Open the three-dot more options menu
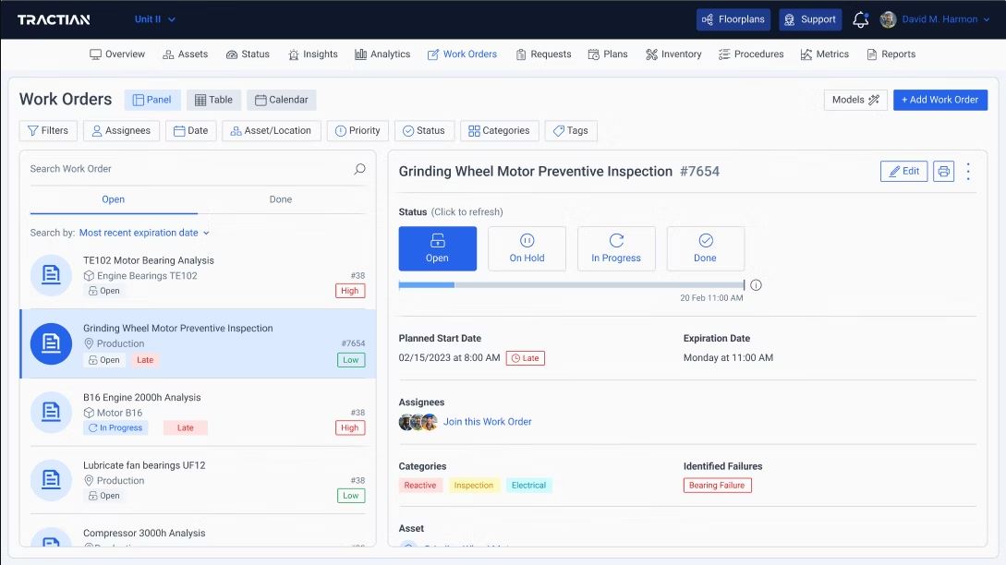Image resolution: width=1006 pixels, height=565 pixels. coord(968,171)
